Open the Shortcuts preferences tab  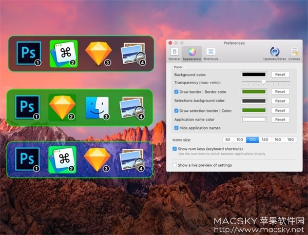[211, 54]
